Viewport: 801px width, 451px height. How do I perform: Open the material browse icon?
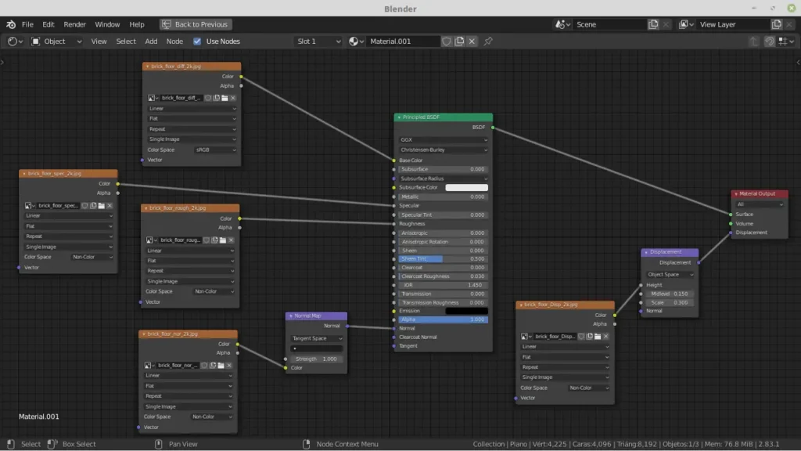click(356, 41)
